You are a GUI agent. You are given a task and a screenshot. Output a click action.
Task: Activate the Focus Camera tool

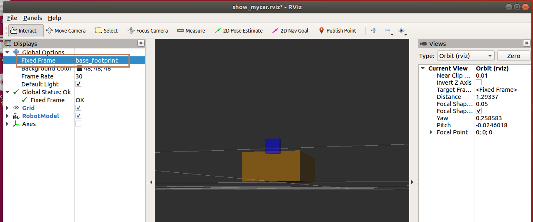click(148, 30)
